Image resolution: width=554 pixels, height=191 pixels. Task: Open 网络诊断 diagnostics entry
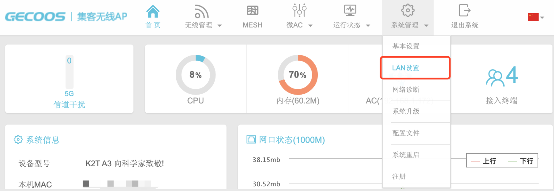[x=405, y=89]
